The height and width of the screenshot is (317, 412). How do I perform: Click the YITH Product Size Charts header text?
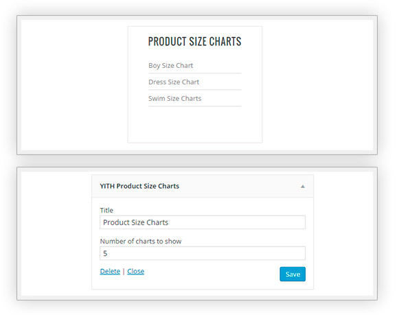pyautogui.click(x=139, y=186)
